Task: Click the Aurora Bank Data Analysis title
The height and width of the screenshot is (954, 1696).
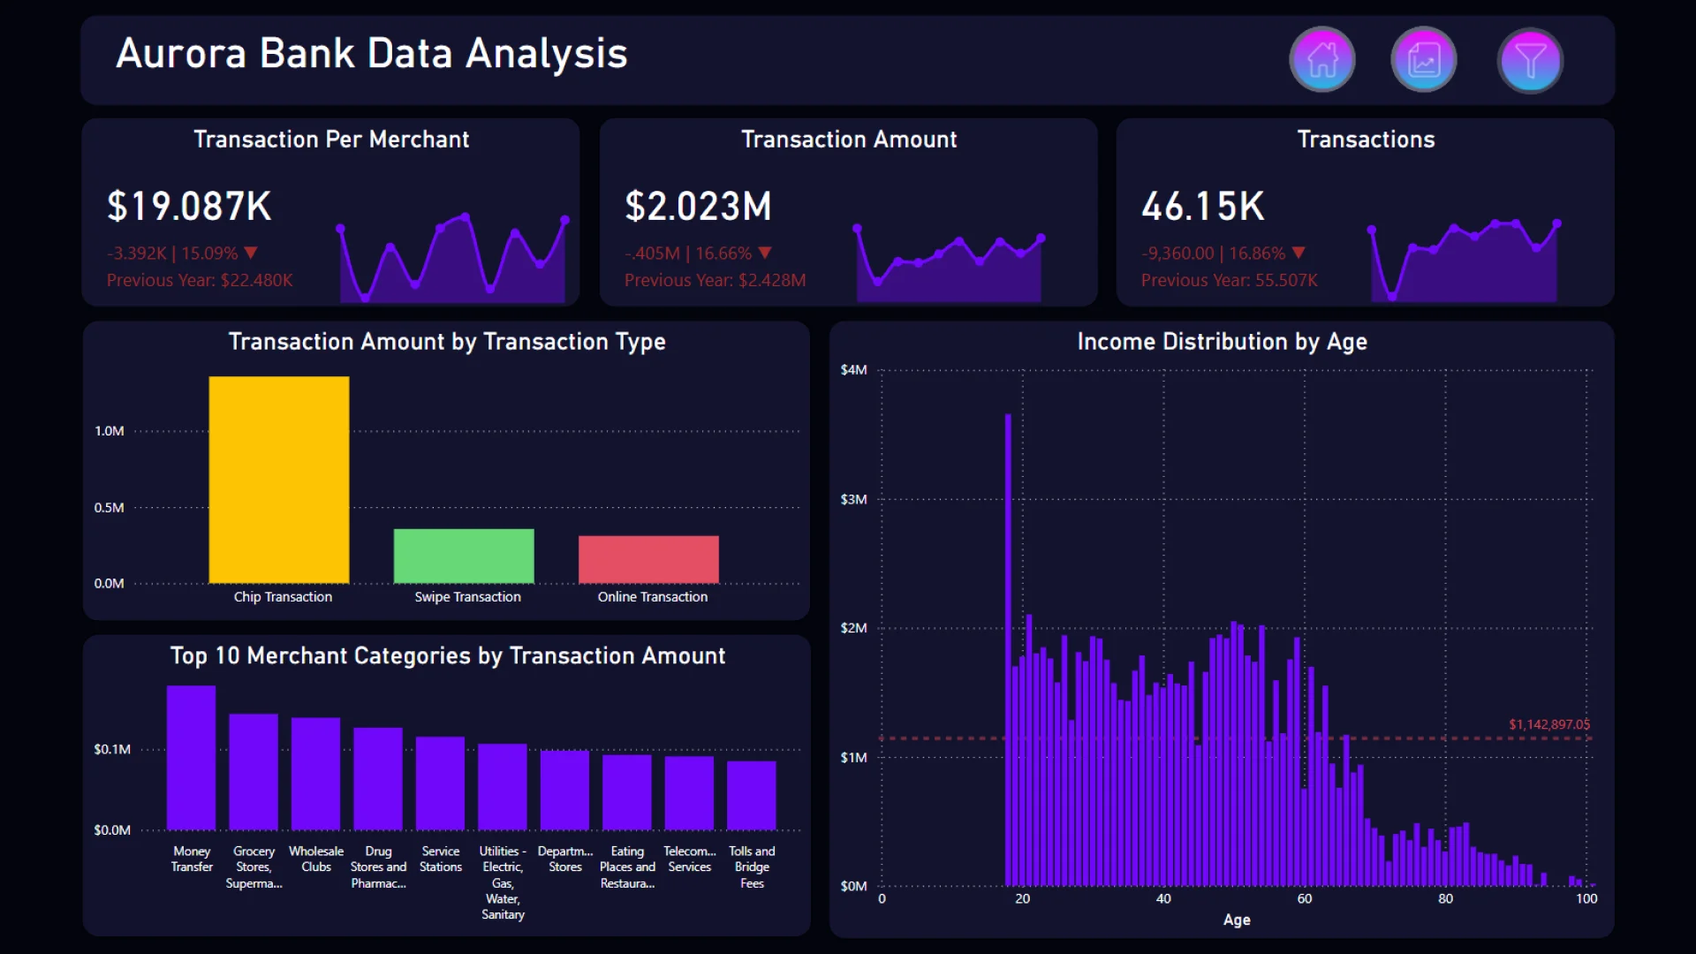Action: tap(372, 54)
